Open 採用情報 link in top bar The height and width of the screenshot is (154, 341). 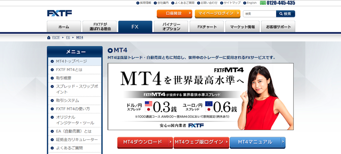146,3
